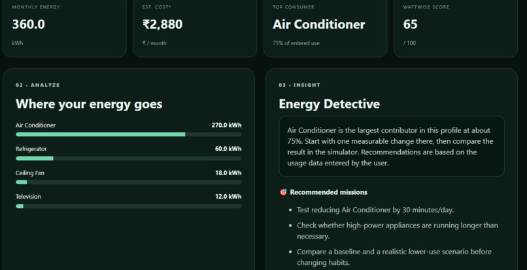This screenshot has height=270, width=527.
Task: Click the 75% of entered use text
Action: click(296, 43)
